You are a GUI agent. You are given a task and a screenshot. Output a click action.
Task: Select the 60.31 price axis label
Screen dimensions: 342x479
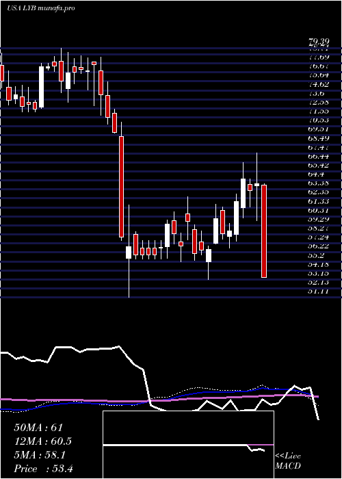click(318, 211)
